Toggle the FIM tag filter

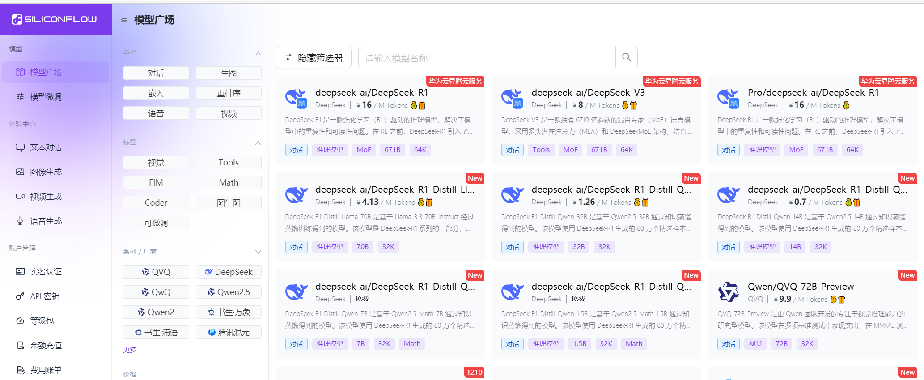156,182
